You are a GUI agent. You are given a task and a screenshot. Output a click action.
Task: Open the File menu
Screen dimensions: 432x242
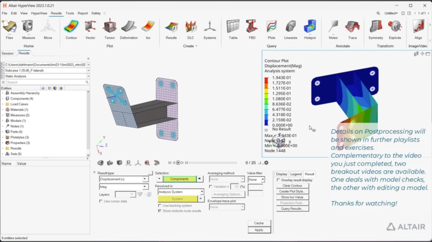point(4,13)
